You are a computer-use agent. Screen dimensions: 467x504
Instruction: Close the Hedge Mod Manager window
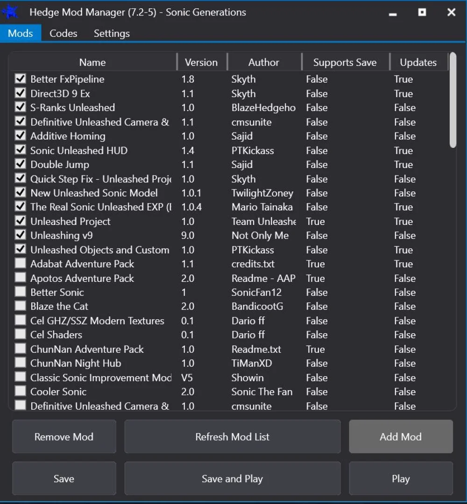coord(451,12)
